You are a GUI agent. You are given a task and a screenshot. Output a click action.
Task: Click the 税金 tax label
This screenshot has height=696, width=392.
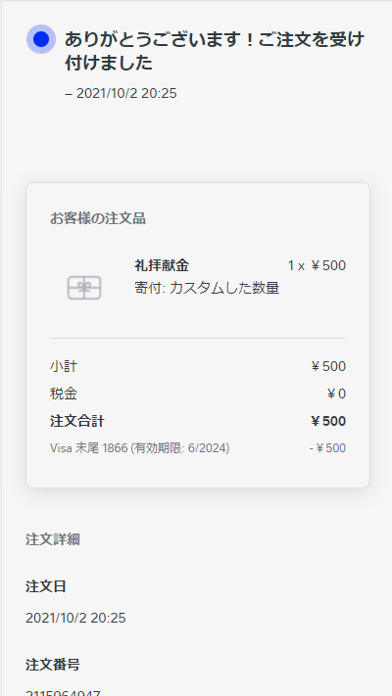[64, 394]
